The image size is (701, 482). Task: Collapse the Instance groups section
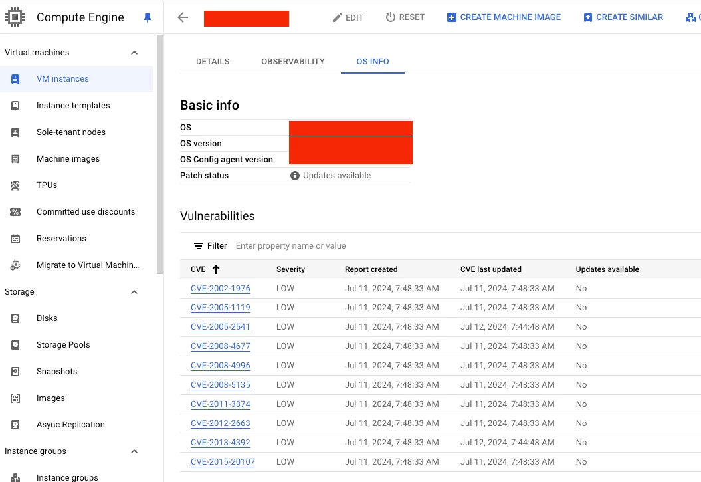134,451
